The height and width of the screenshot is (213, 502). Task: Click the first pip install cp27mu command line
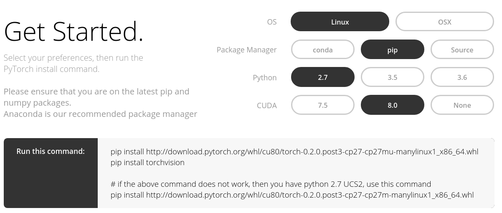tap(294, 151)
